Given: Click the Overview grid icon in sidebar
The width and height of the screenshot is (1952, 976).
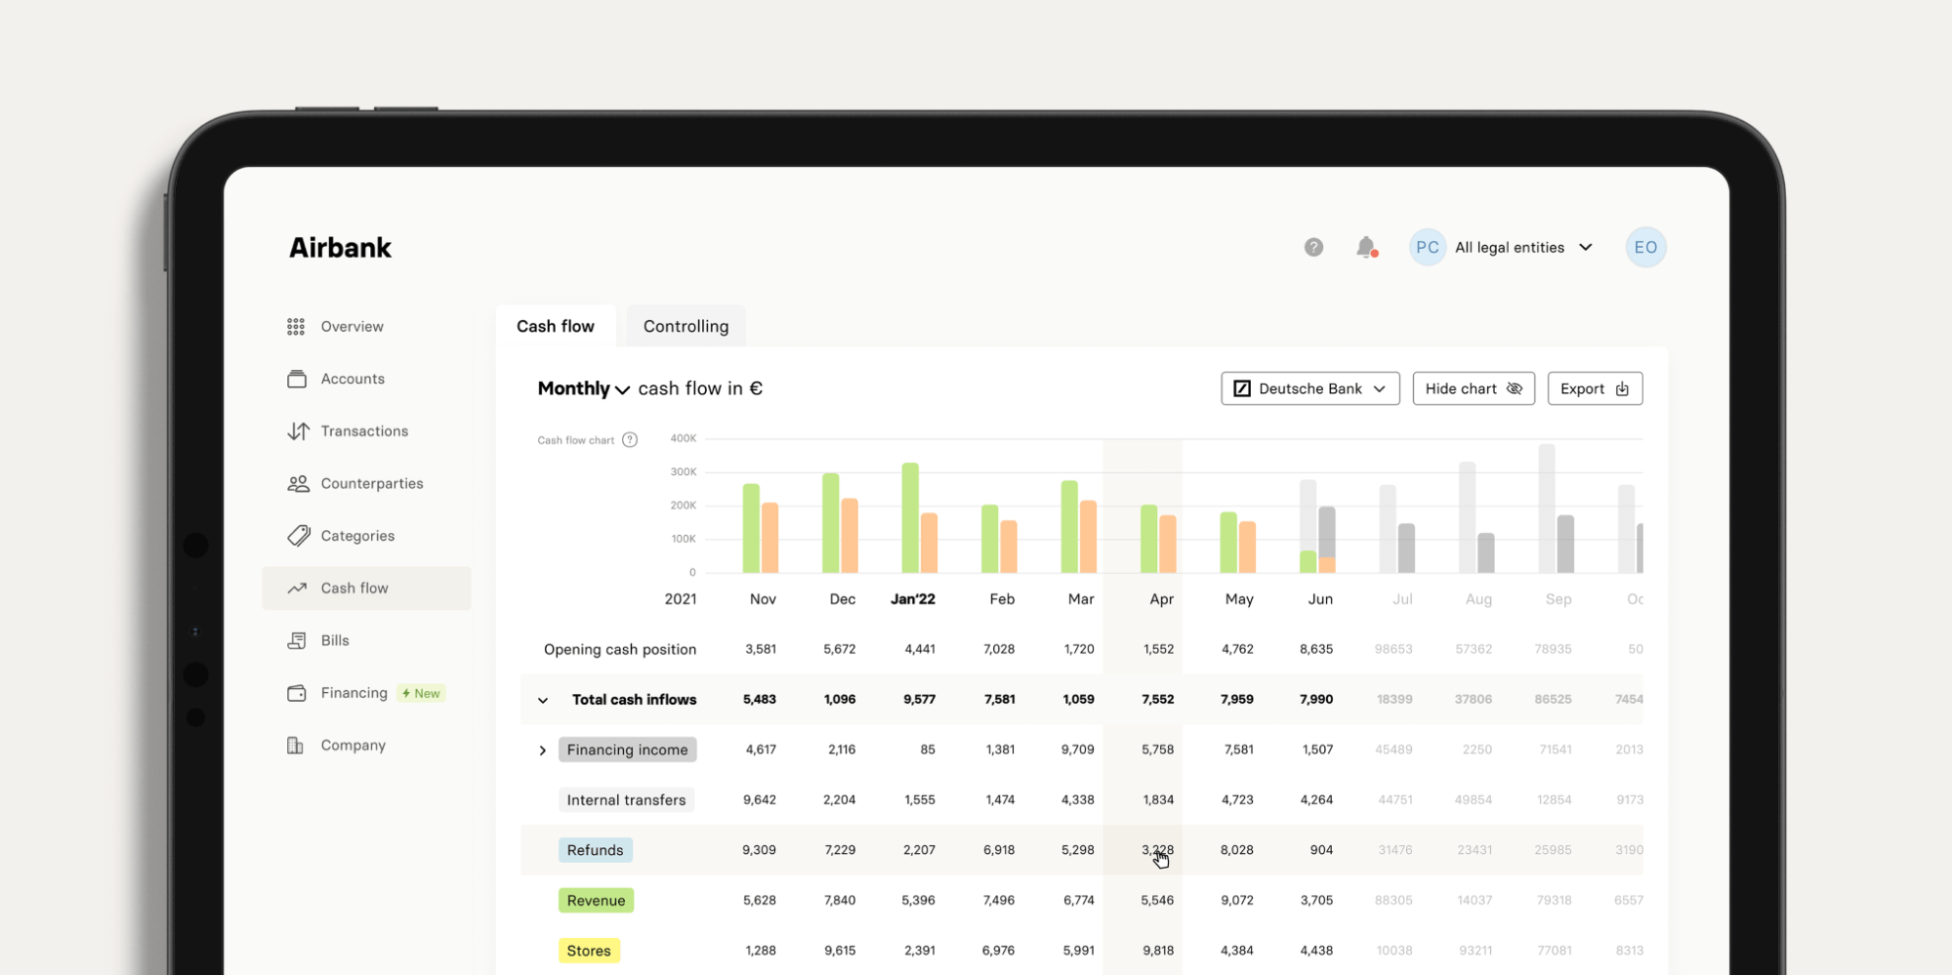Looking at the screenshot, I should (x=296, y=327).
